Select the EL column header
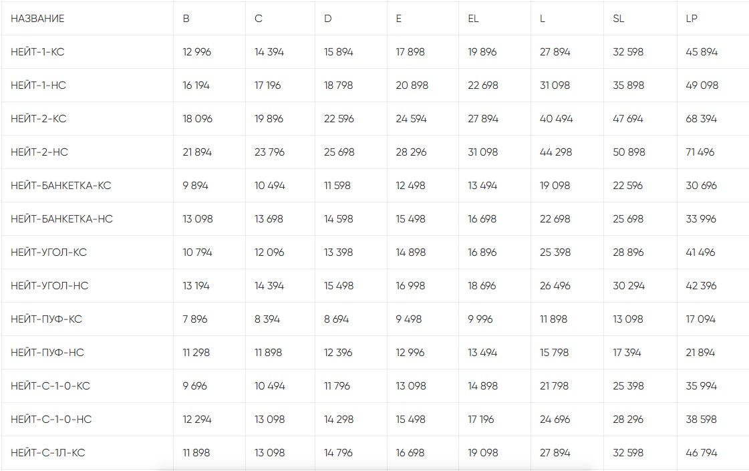749x471 pixels. coord(473,19)
